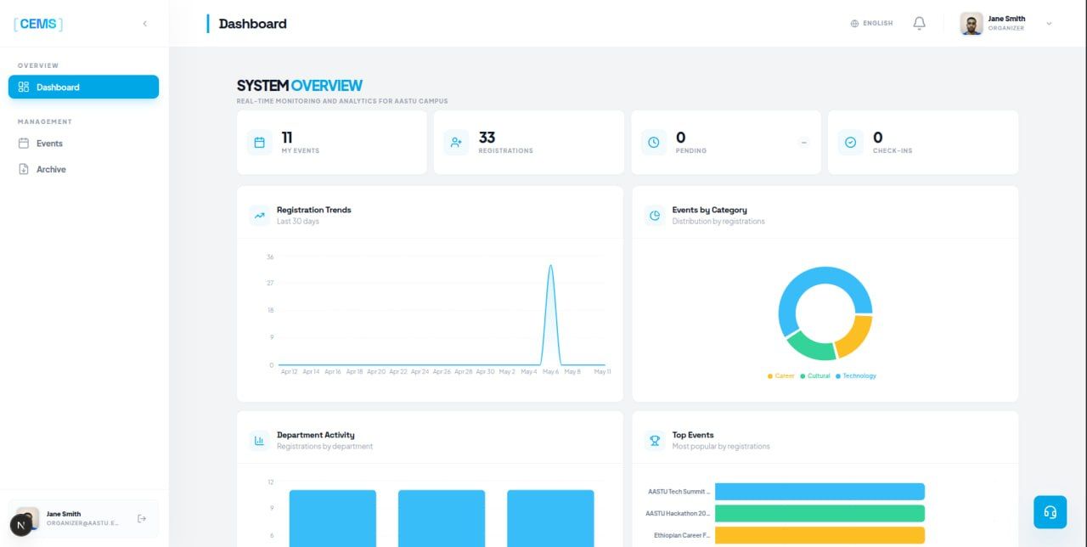
Task: Toggle the Technology legend item
Action: [x=856, y=375]
